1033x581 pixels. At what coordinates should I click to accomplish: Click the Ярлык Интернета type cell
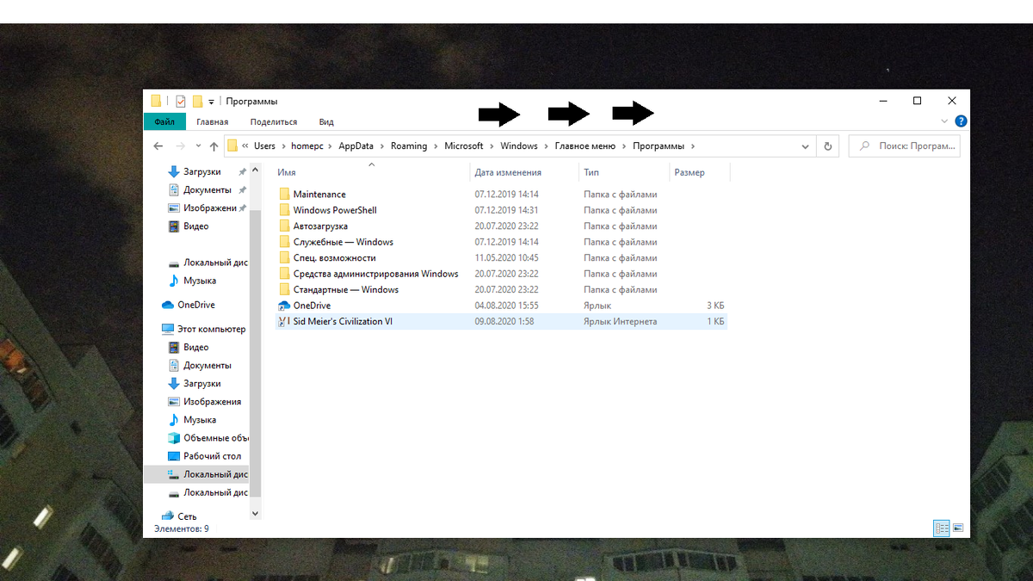coord(620,322)
